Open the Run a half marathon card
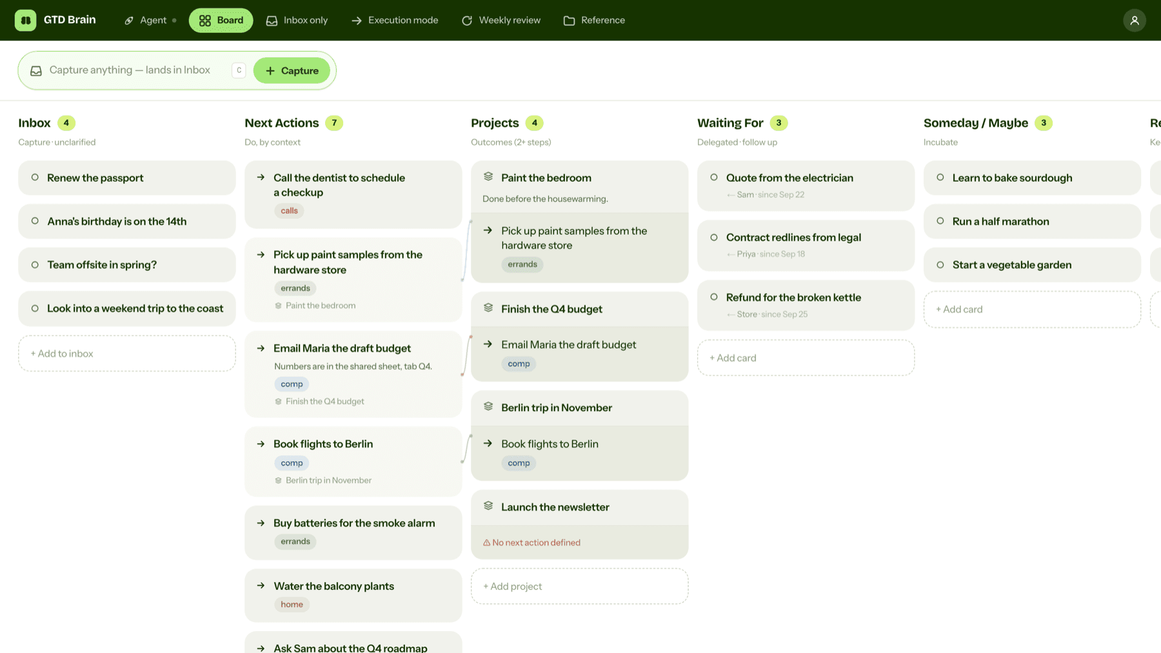This screenshot has height=653, width=1161. tap(1032, 221)
